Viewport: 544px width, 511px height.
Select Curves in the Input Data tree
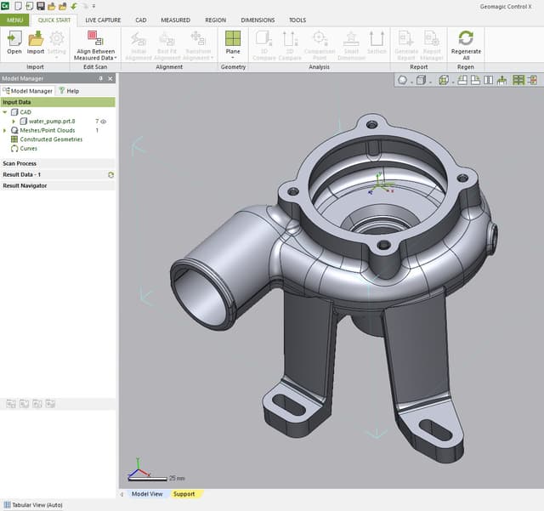28,148
